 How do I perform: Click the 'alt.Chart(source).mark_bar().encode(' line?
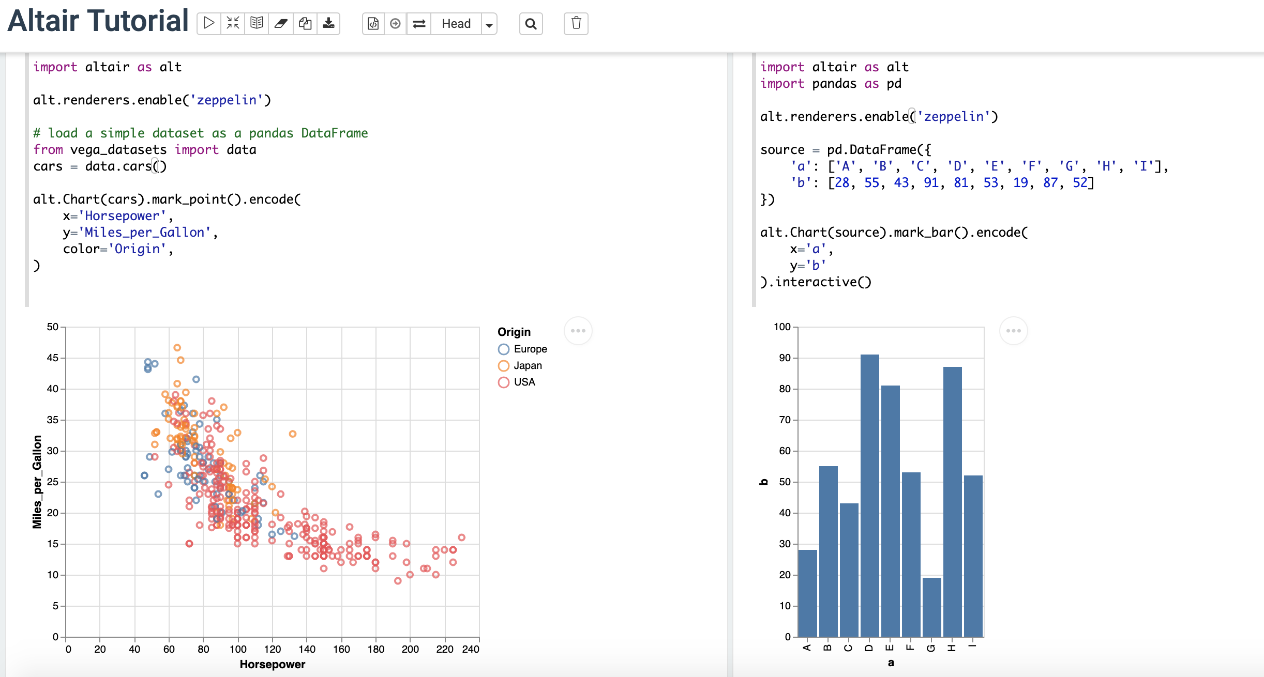tap(894, 232)
